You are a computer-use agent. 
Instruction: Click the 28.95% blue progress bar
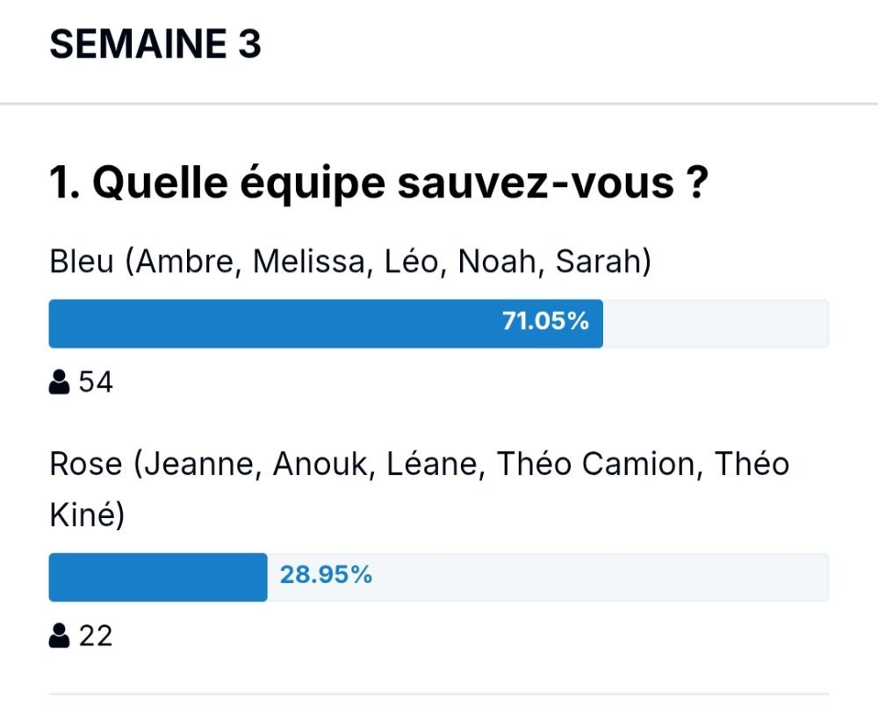coord(158,578)
